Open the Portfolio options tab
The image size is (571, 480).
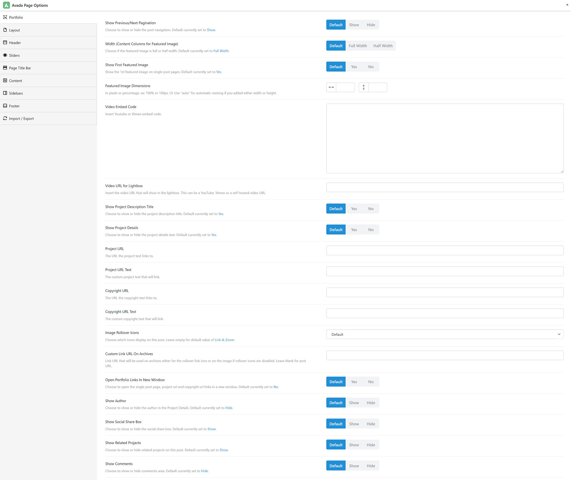click(48, 17)
